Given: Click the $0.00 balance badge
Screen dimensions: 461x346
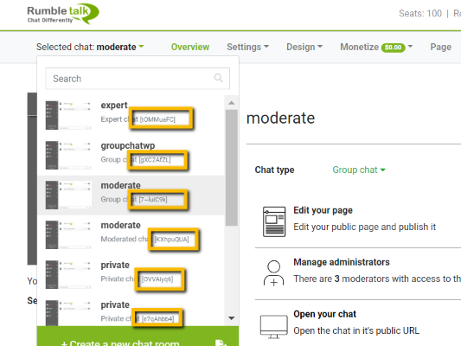Looking at the screenshot, I should coord(393,48).
